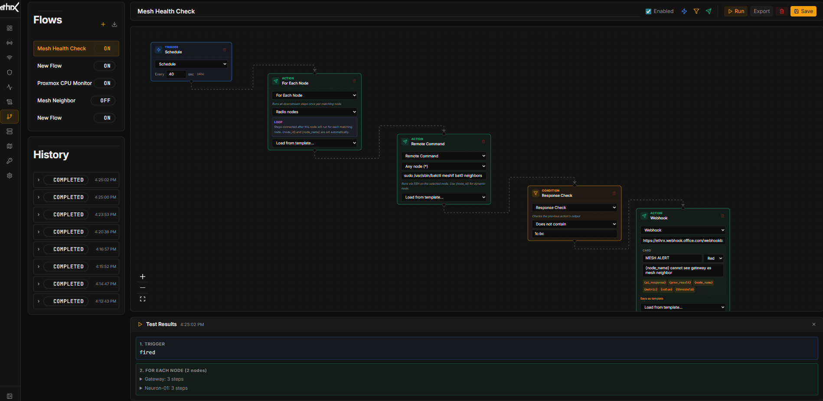Add a trigger node using the blue lightning icon

[x=684, y=11]
